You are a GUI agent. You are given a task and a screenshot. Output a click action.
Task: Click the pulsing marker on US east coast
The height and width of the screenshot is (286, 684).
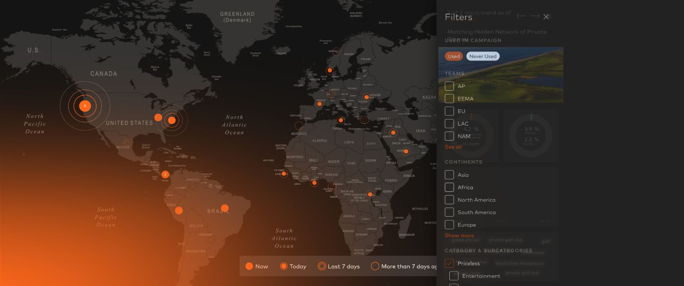pyautogui.click(x=172, y=120)
